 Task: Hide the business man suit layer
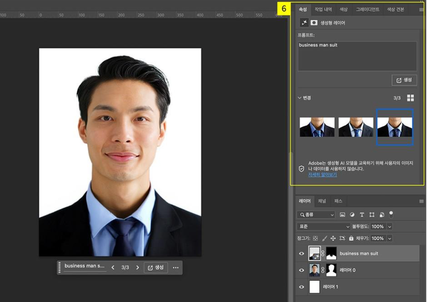click(x=301, y=254)
